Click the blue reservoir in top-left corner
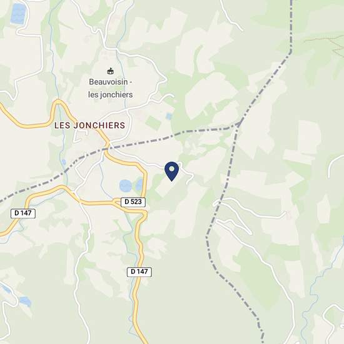Image resolution: width=344 pixels, height=344 pixels. [x=18, y=14]
